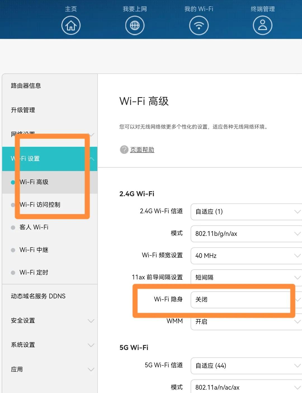The width and height of the screenshot is (302, 393).
Task: Change Wi-Fi 频宽设置 from 40 MHz
Action: click(246, 256)
